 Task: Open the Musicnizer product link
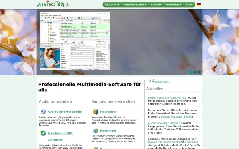click(x=108, y=130)
